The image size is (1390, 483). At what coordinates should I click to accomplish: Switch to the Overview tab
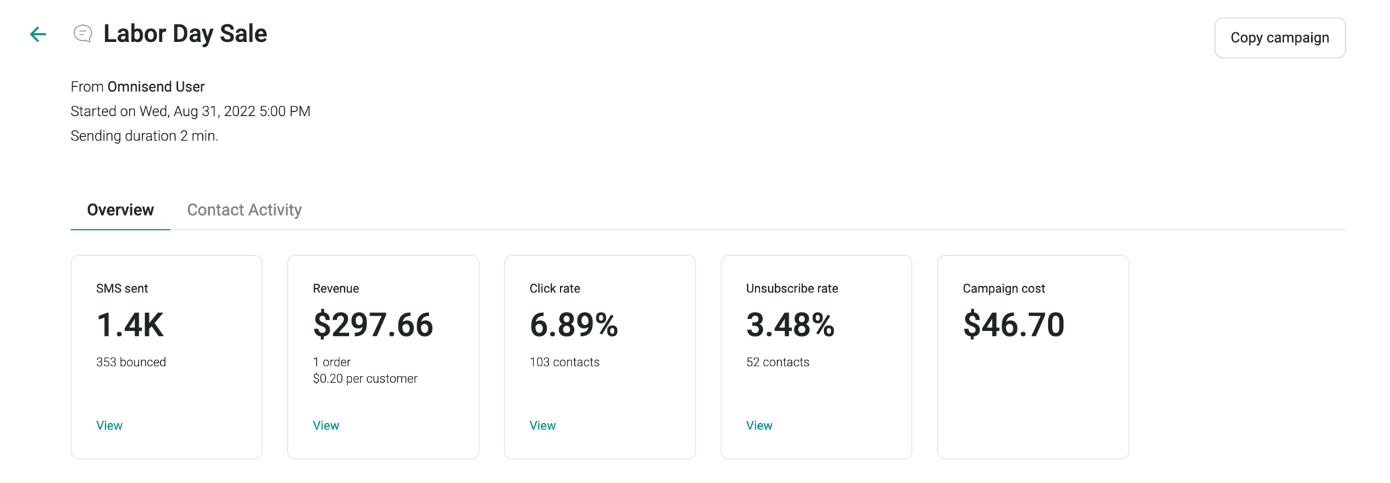120,210
